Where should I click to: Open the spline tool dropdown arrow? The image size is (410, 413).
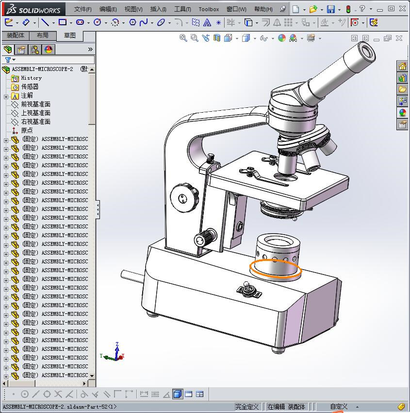[x=152, y=23]
